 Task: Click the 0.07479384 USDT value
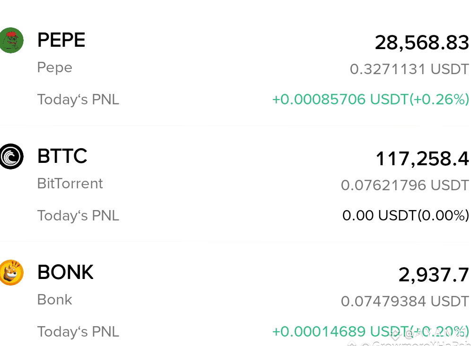(x=405, y=301)
